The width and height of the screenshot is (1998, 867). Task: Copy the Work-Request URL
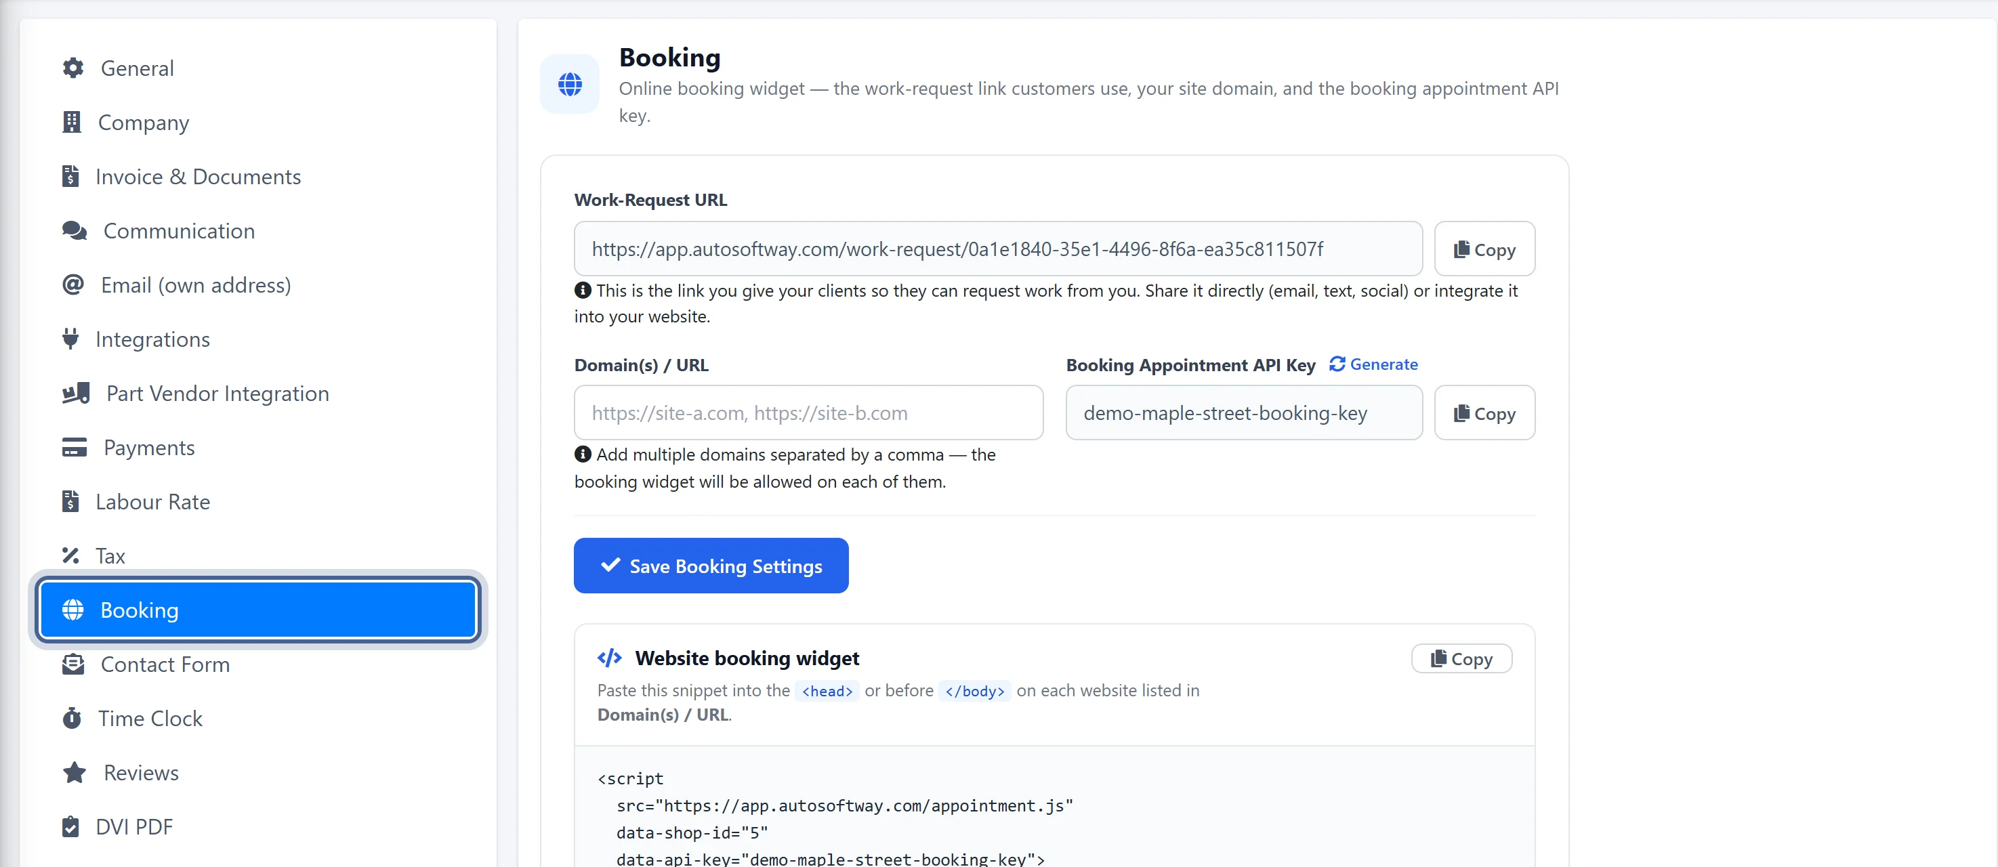(x=1484, y=249)
